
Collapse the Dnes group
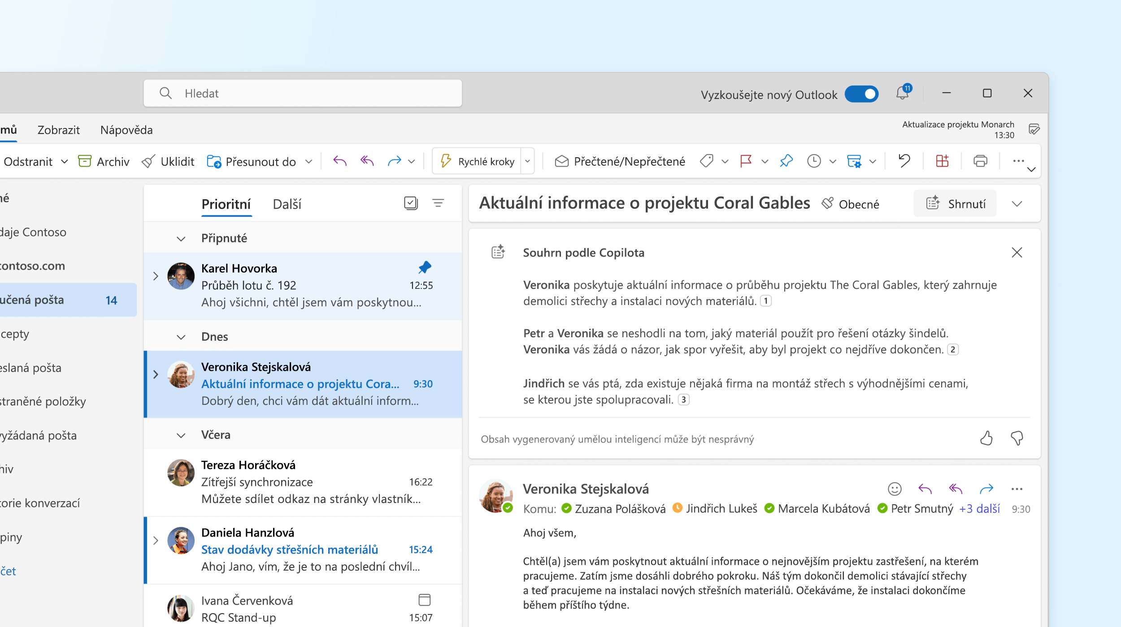coord(181,337)
